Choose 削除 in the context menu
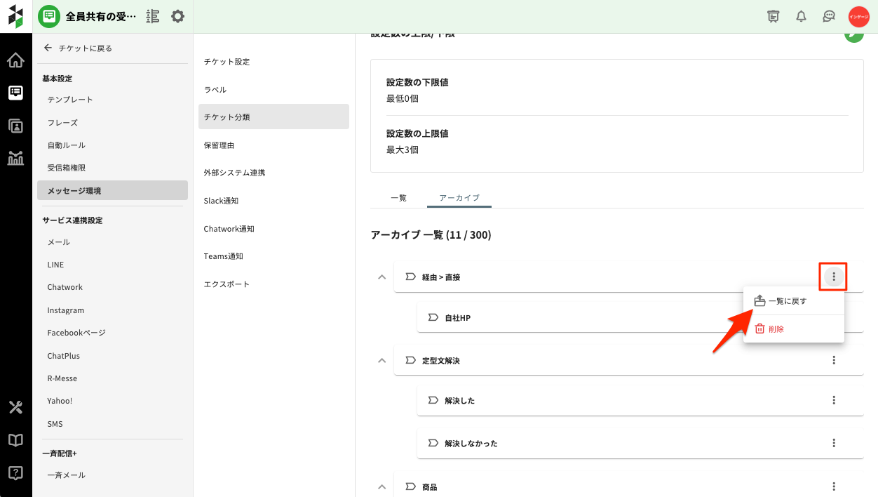The height and width of the screenshot is (497, 878). (776, 329)
